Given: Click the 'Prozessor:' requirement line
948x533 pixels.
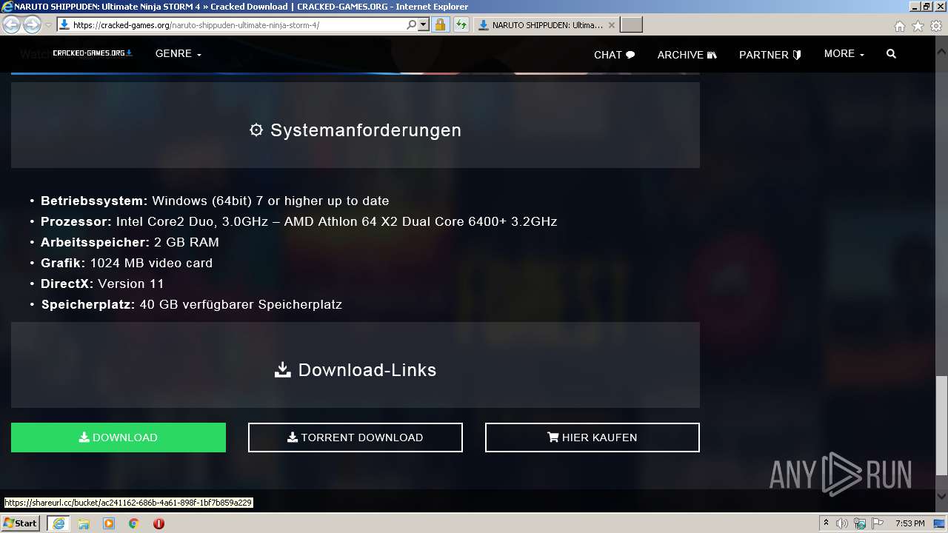Looking at the screenshot, I should click(x=299, y=221).
